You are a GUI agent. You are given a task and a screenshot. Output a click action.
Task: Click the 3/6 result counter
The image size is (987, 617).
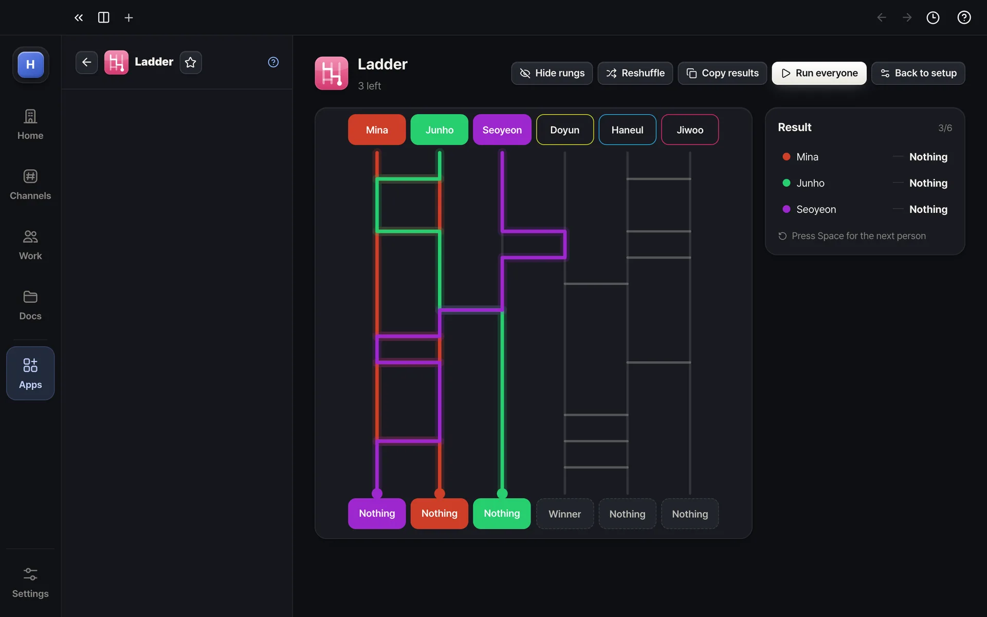tap(945, 128)
